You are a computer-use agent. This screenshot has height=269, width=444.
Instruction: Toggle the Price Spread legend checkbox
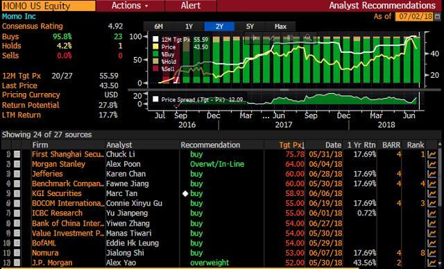[x=155, y=99]
